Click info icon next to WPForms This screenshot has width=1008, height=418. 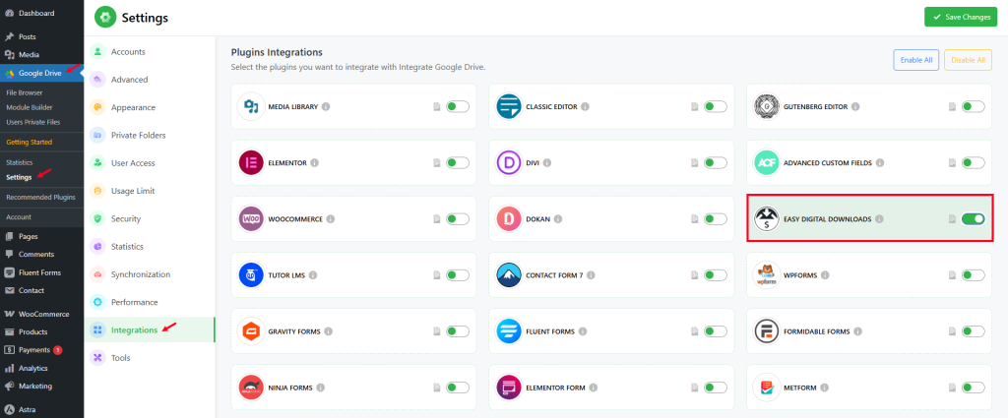pos(825,274)
